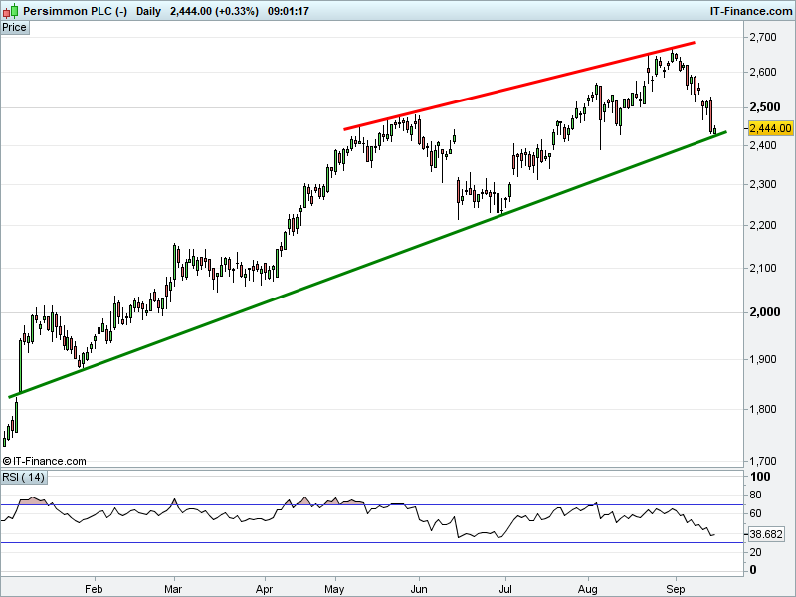The image size is (796, 597).
Task: Click the 38.682 RSI value tag
Action: [766, 534]
